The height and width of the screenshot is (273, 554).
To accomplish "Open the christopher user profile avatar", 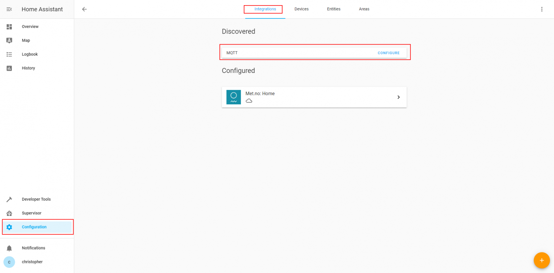I will tap(9, 262).
